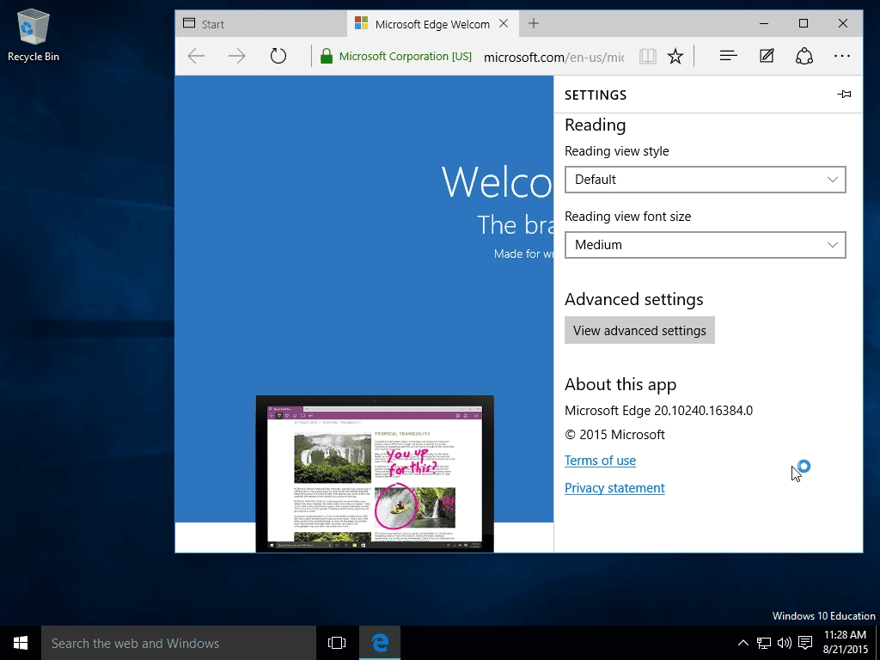880x660 pixels.
Task: Open the network status tray icon
Action: coord(763,643)
